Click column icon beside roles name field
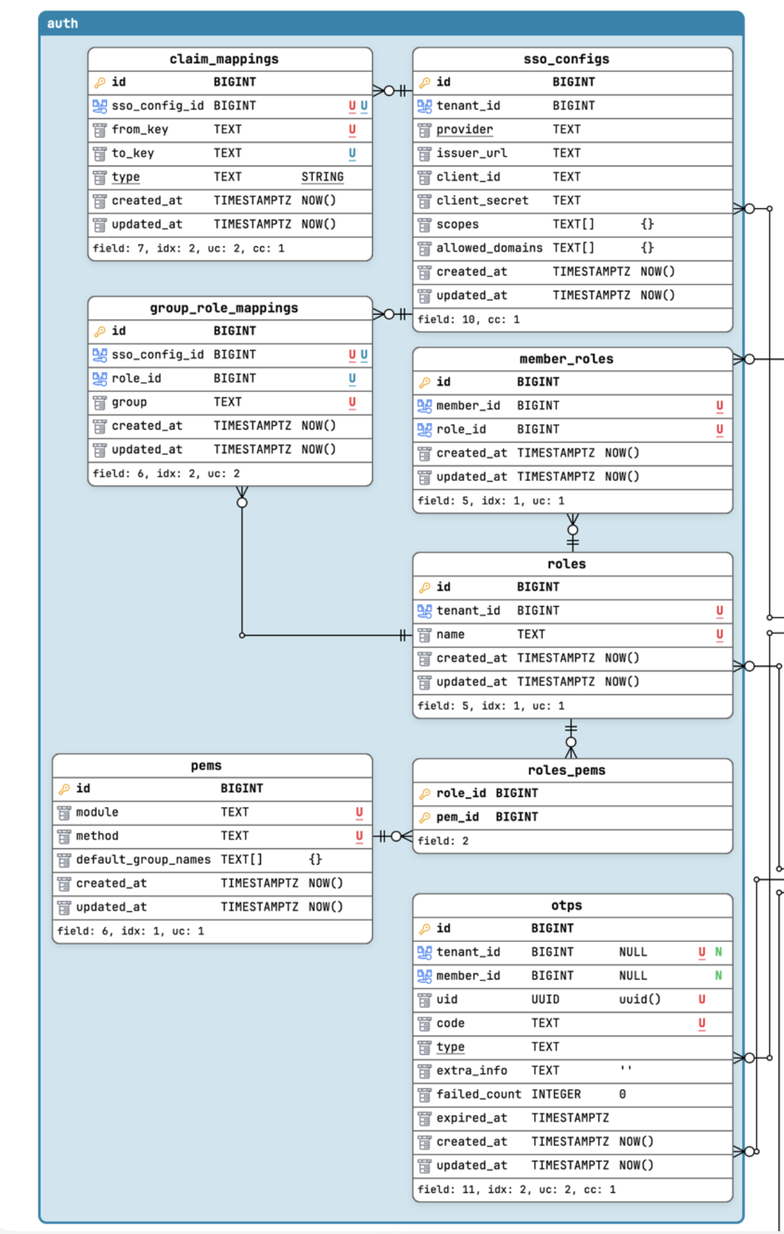The height and width of the screenshot is (1234, 784). [x=425, y=635]
